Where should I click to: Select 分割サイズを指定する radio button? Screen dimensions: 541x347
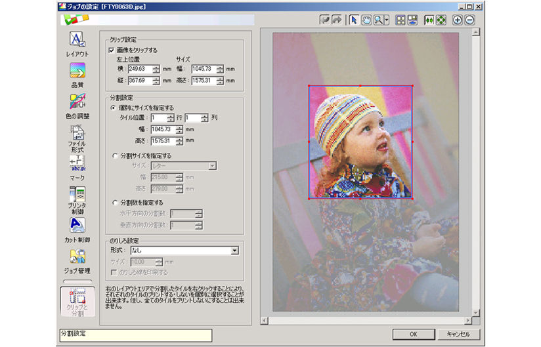pos(114,156)
